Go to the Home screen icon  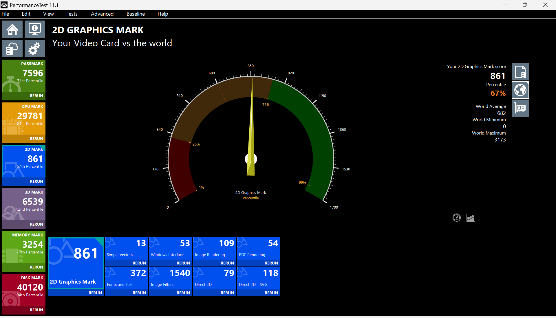click(x=12, y=29)
